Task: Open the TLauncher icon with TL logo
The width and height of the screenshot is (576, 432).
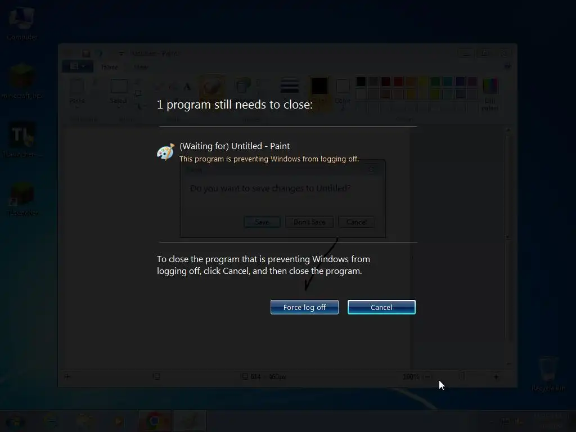Action: click(x=22, y=139)
